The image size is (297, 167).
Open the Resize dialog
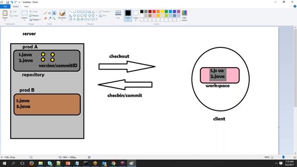point(34,15)
